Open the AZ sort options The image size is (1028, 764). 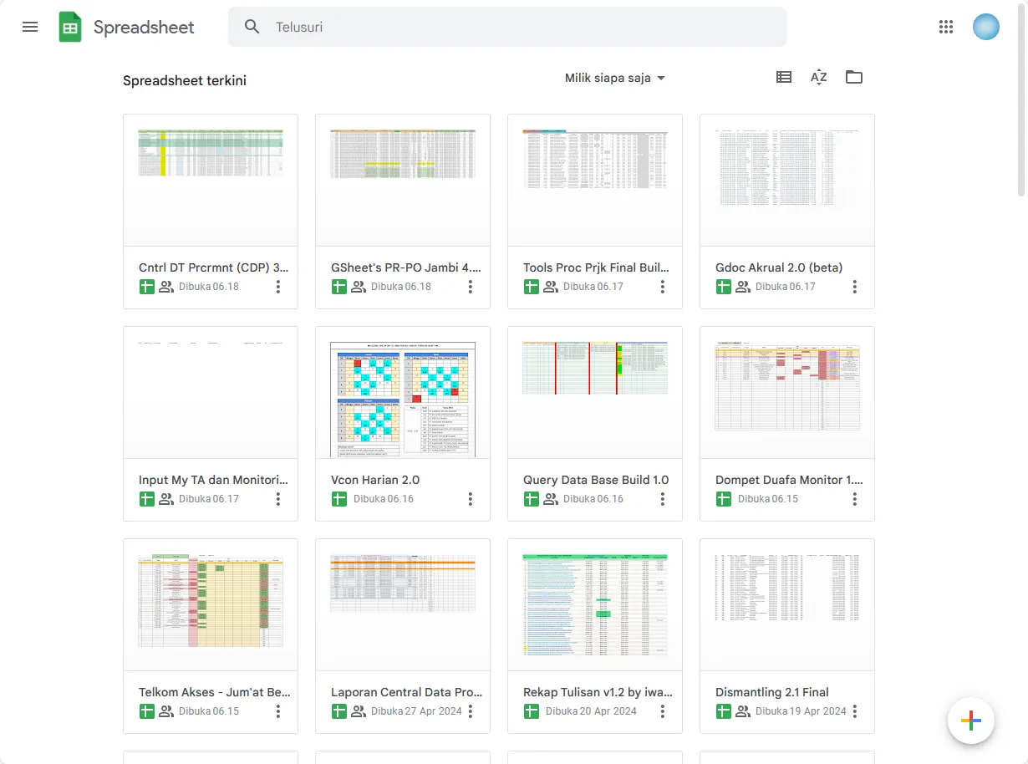(x=818, y=78)
